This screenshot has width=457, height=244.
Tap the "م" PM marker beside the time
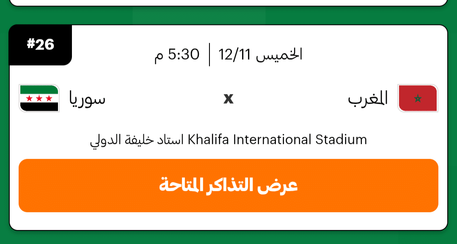click(159, 56)
